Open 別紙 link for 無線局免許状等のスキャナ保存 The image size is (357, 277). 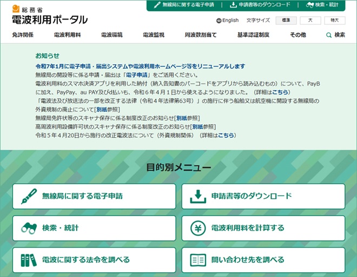click(181, 118)
